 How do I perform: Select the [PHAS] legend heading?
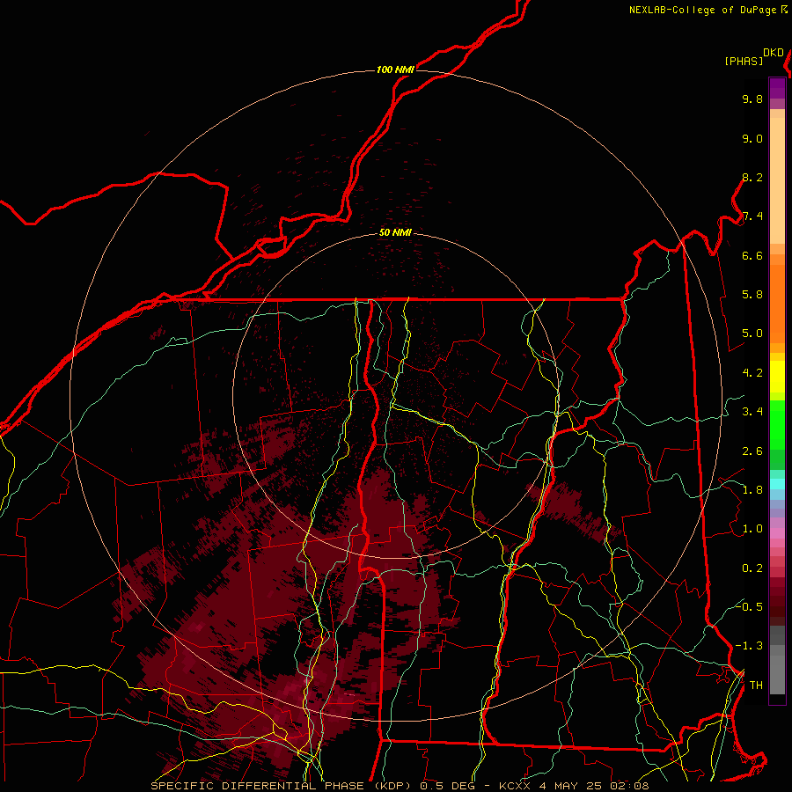click(x=744, y=61)
